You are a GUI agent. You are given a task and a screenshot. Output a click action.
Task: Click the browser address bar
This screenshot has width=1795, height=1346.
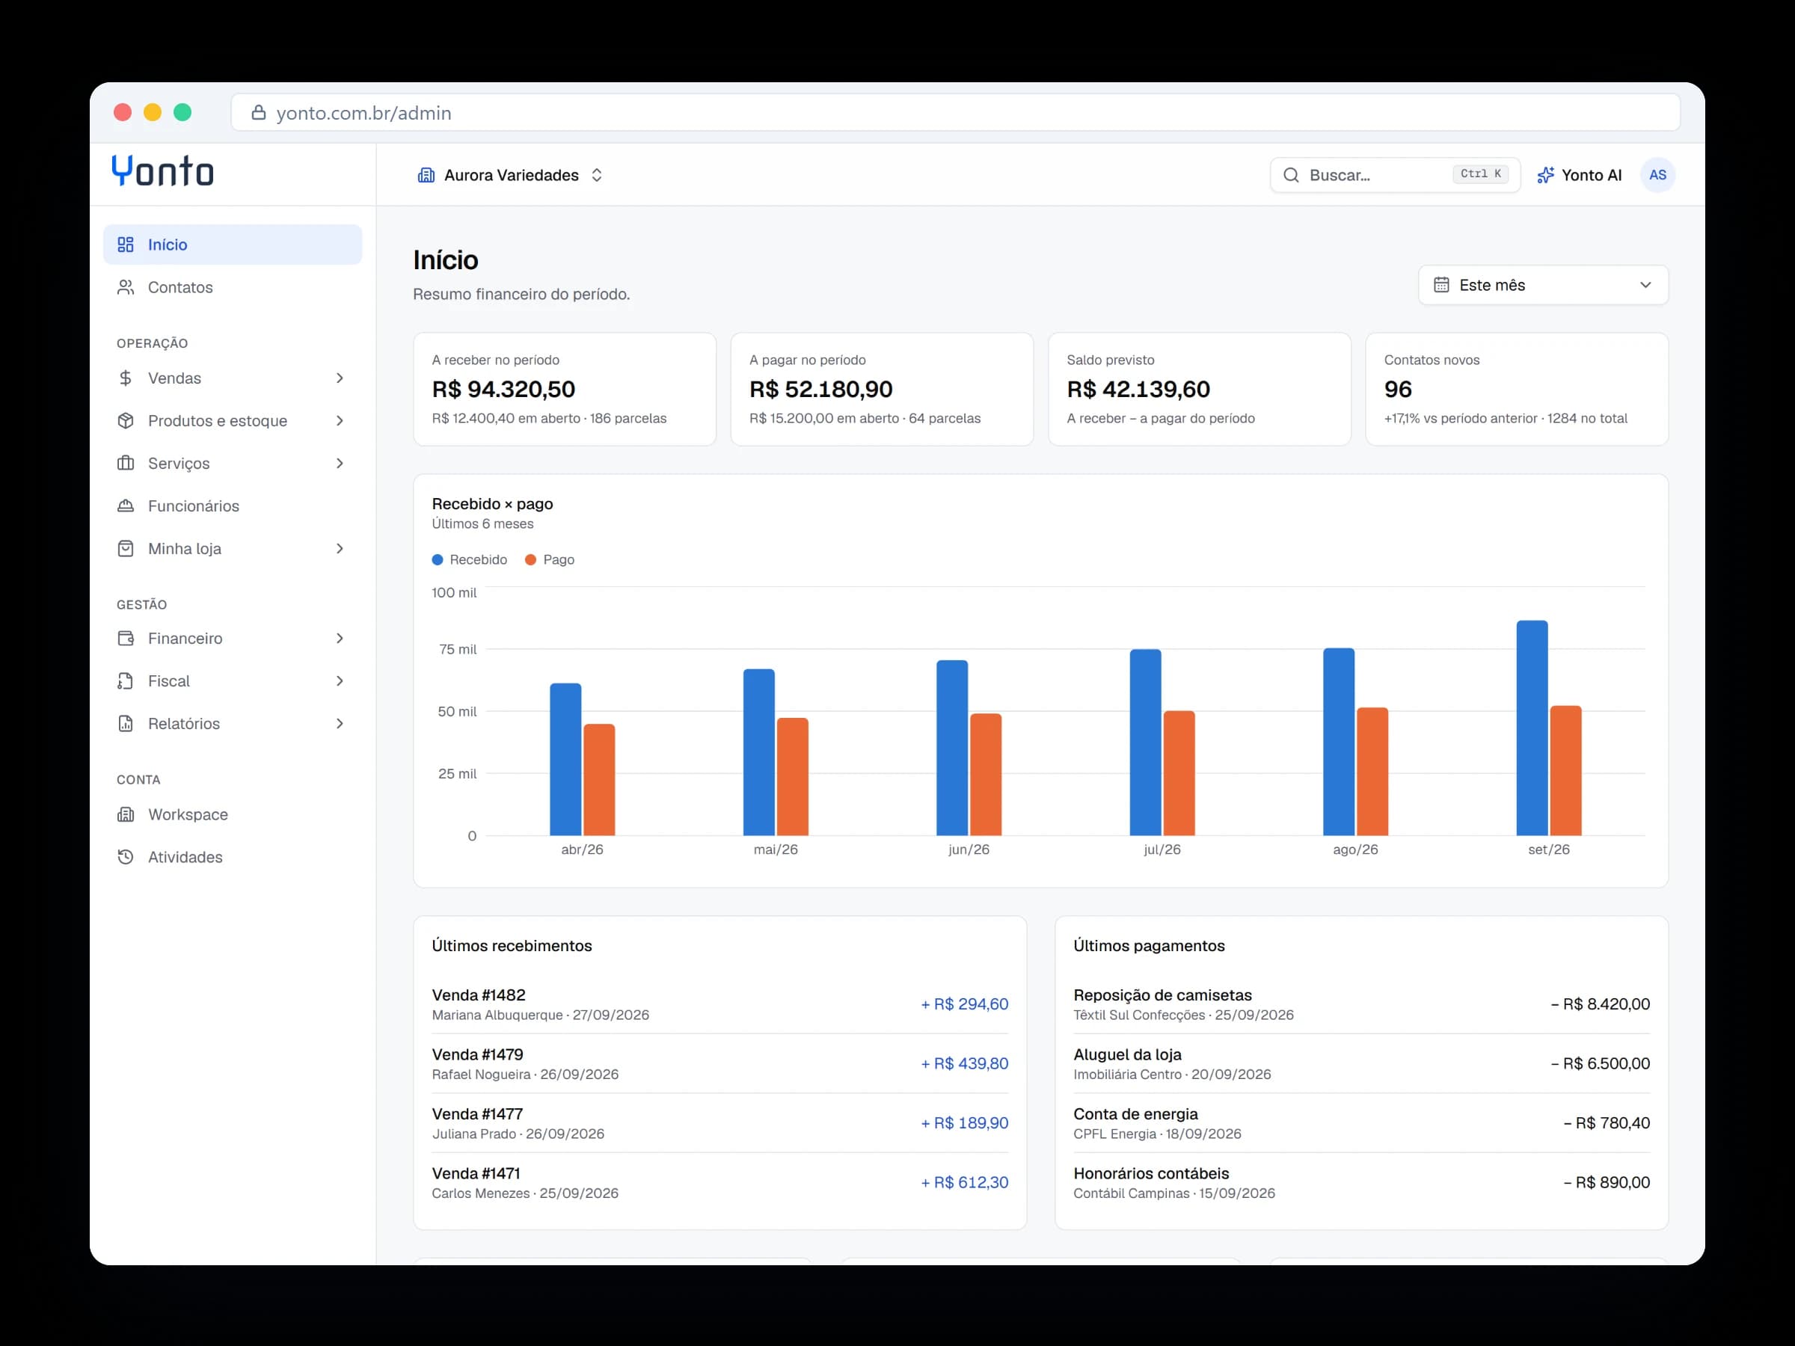click(955, 113)
